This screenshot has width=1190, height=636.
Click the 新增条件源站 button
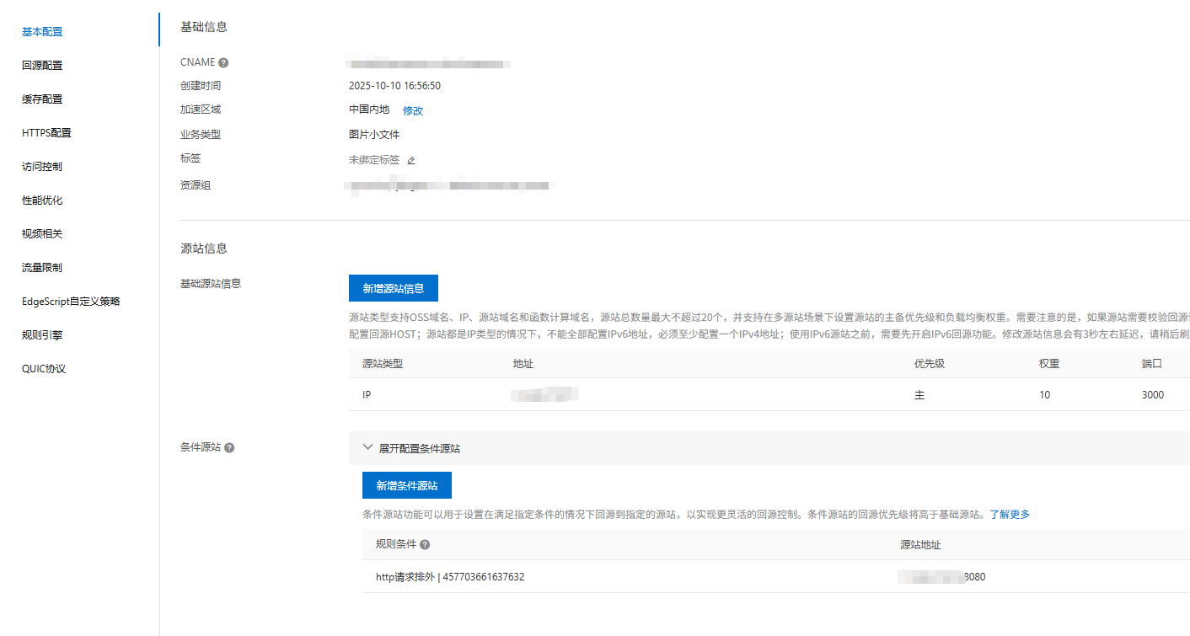[x=407, y=485]
